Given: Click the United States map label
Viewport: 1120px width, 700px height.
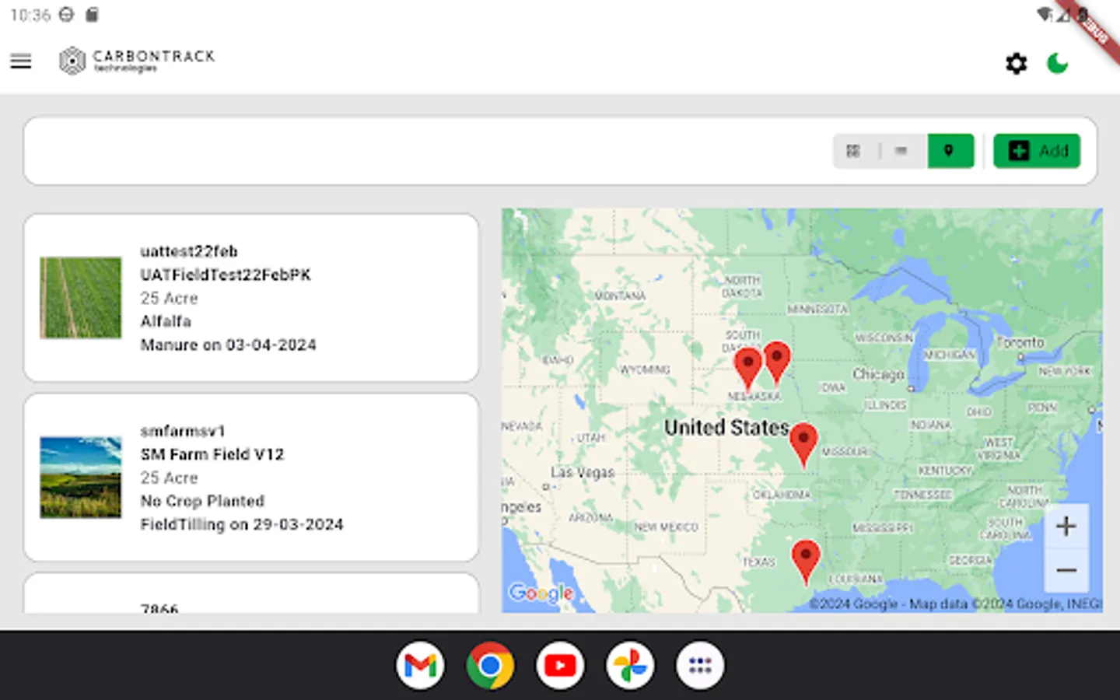Looking at the screenshot, I should click(x=726, y=427).
